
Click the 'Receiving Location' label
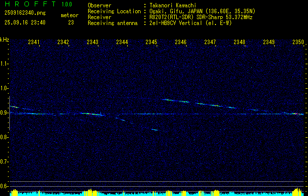click(x=114, y=11)
